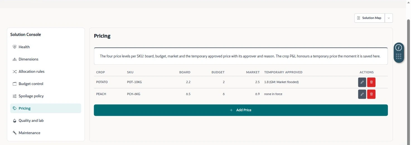
Task: Expand the Solution Map dropdown arrow
Action: [389, 18]
